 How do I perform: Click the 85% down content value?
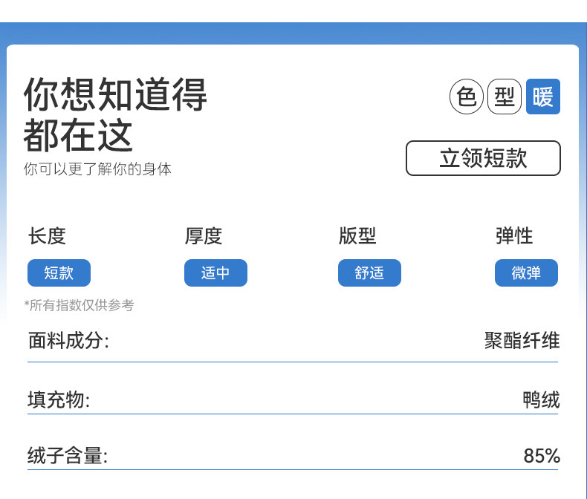(x=542, y=456)
